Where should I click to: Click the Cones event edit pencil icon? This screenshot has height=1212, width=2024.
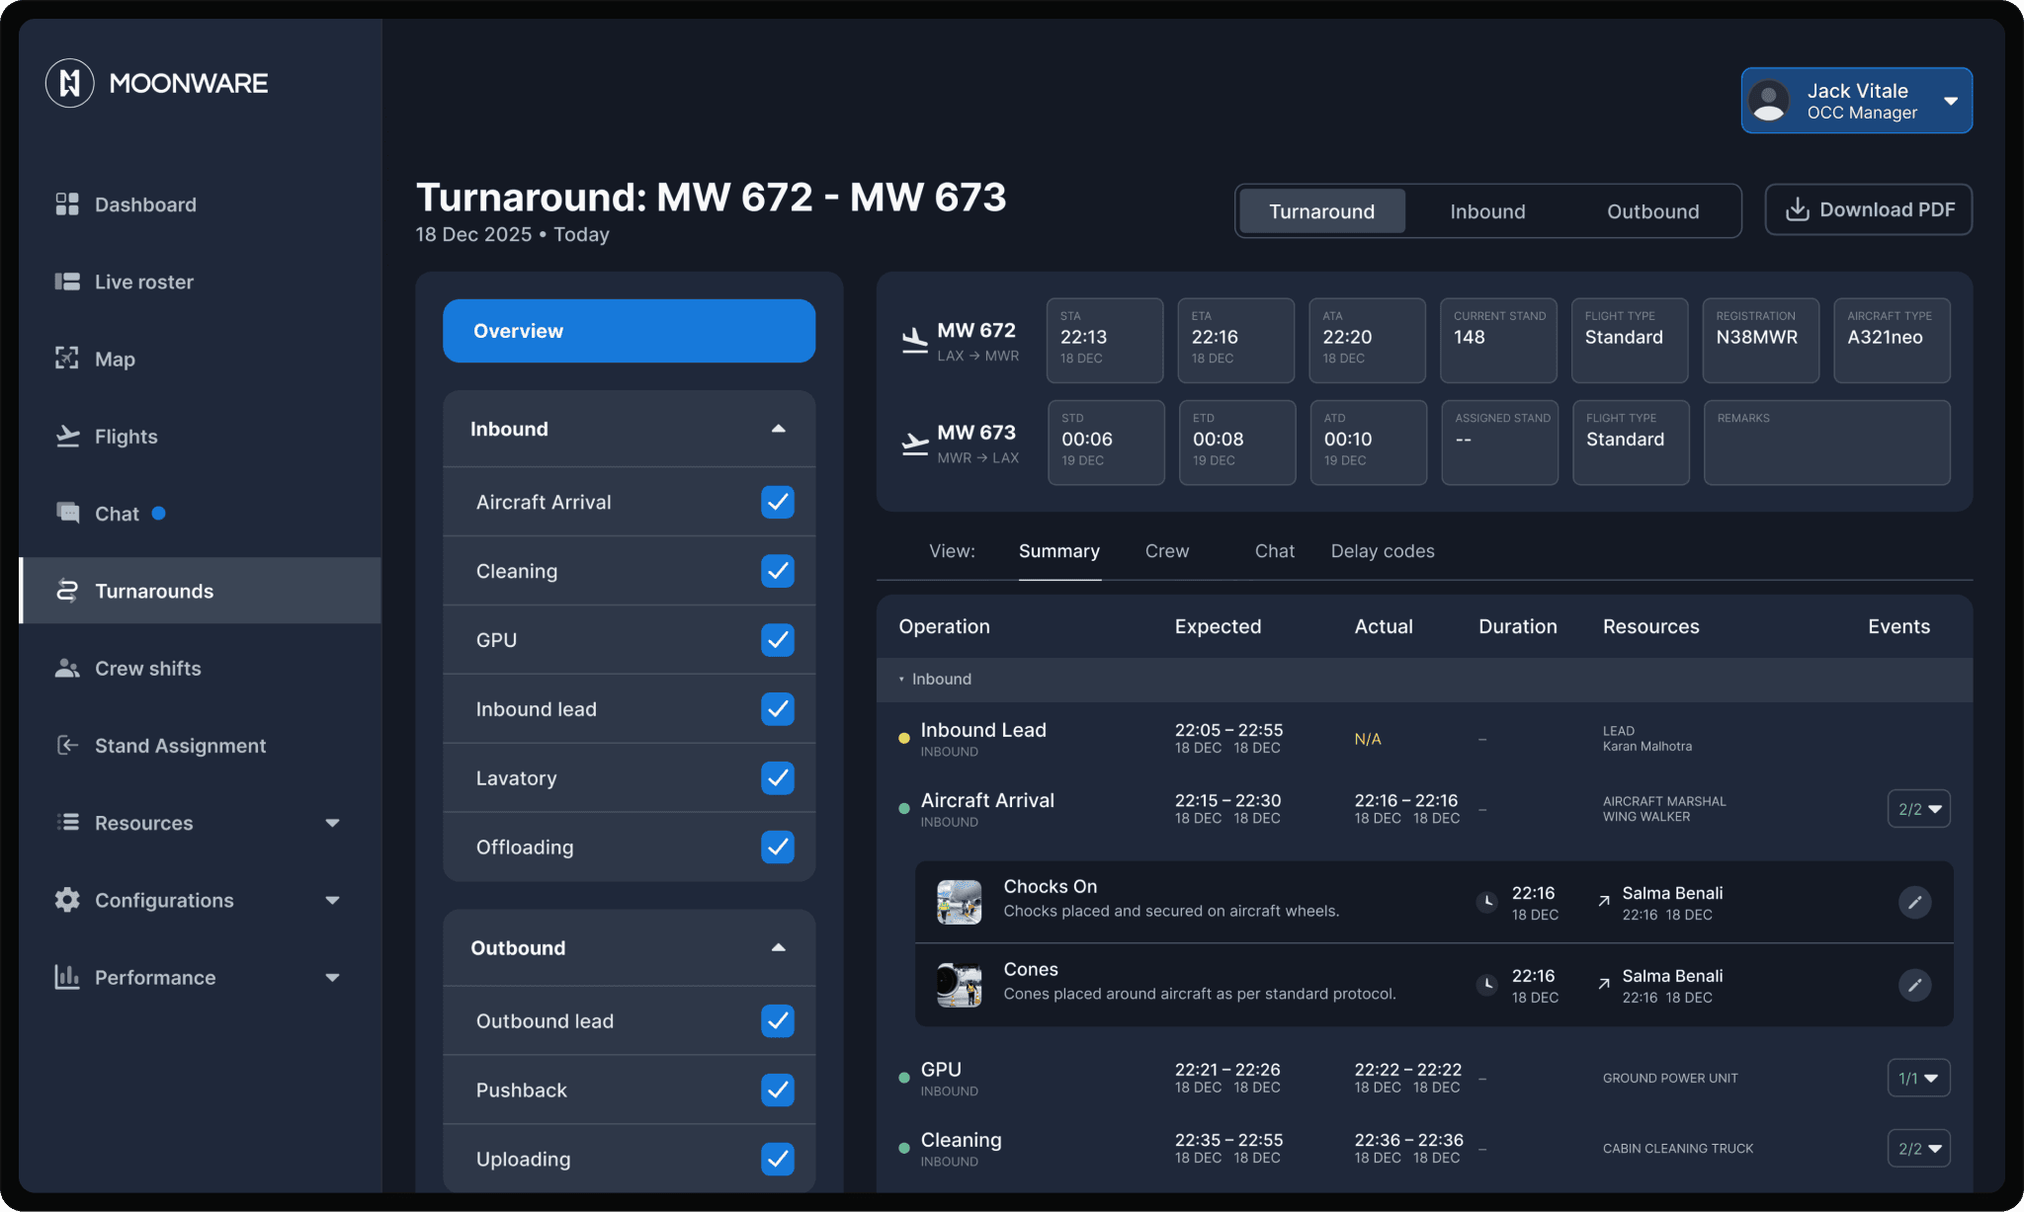(x=1914, y=985)
